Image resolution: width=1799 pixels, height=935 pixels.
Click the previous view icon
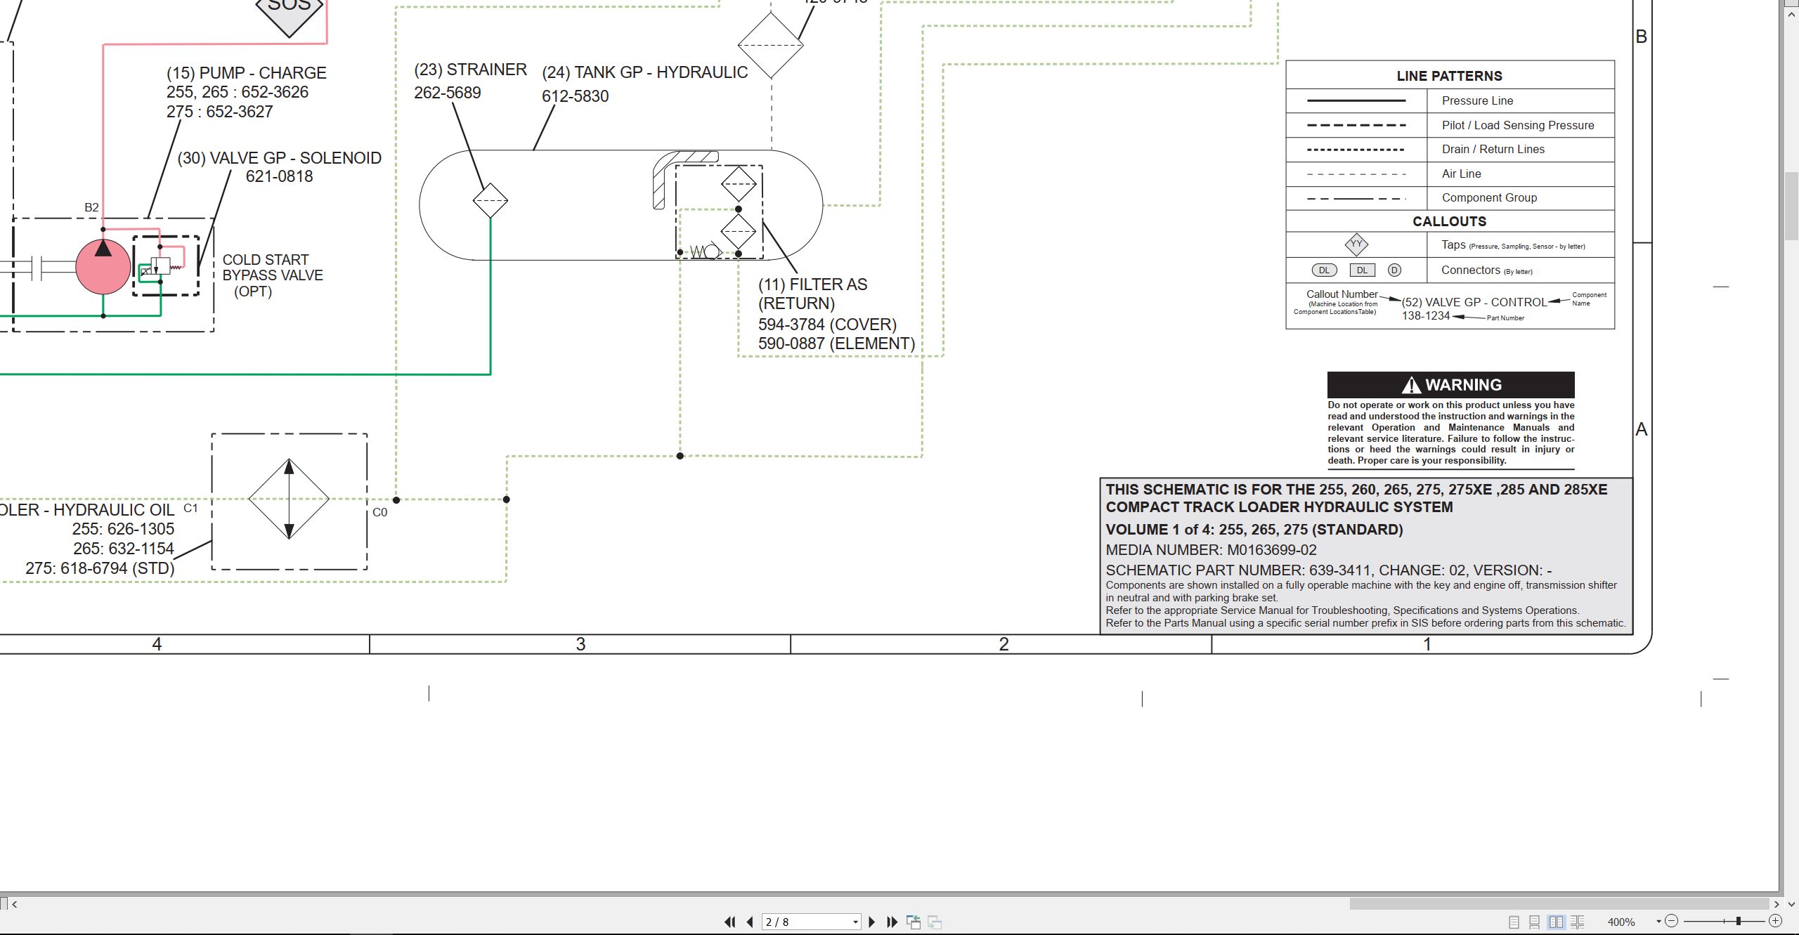tap(913, 922)
